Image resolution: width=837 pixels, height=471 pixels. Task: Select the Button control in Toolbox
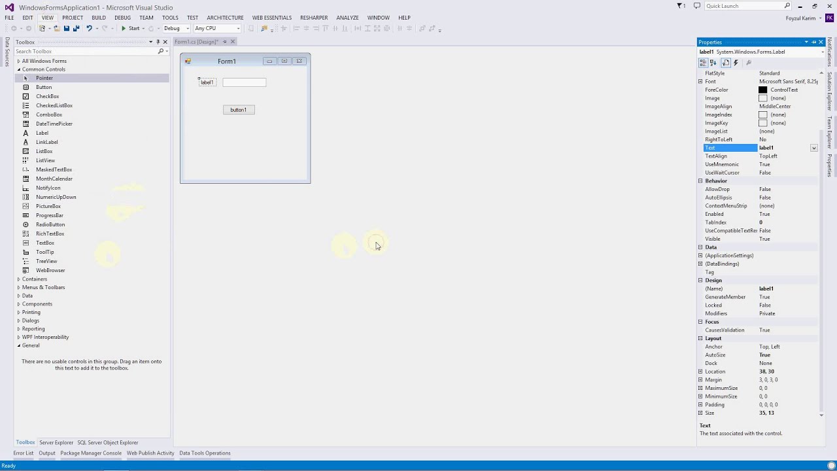click(x=92, y=87)
